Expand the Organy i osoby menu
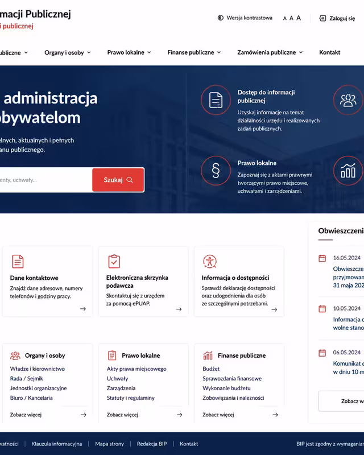364x455 pixels. [68, 52]
